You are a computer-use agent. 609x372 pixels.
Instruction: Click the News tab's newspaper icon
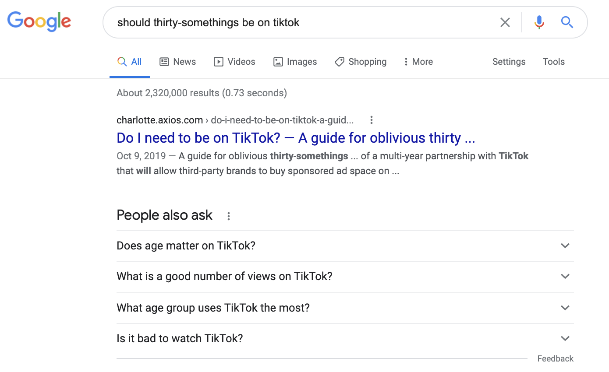pyautogui.click(x=164, y=61)
